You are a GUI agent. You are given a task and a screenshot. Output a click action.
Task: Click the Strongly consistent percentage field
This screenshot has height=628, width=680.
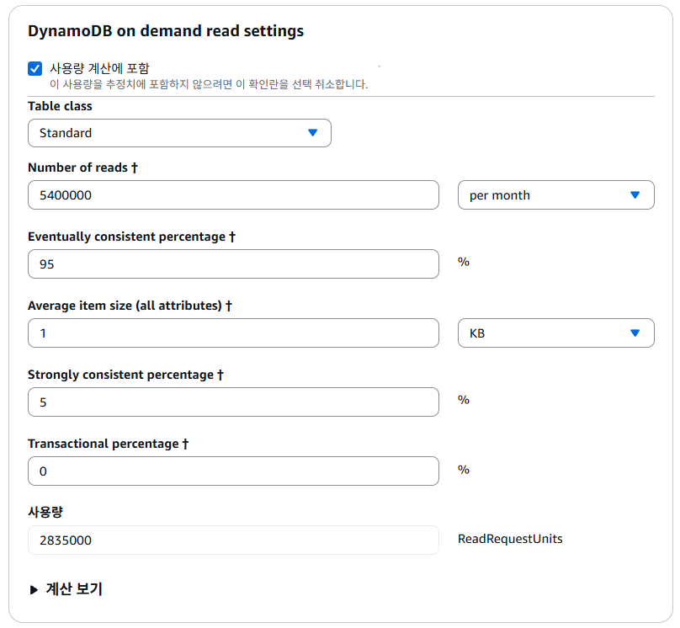[x=233, y=402]
